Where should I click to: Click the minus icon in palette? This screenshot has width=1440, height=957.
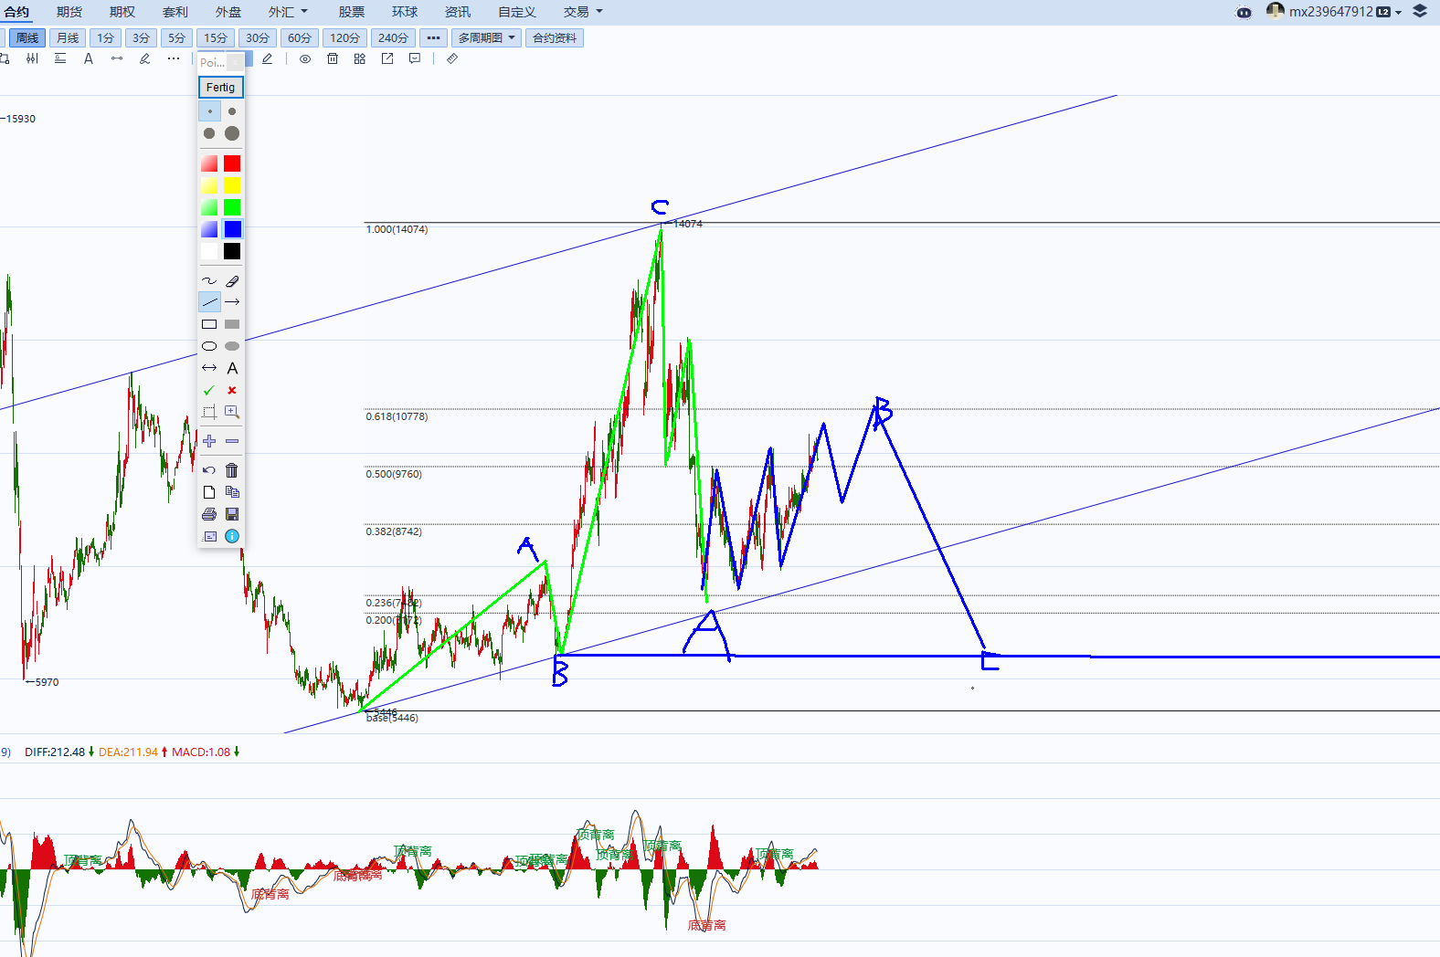232,441
